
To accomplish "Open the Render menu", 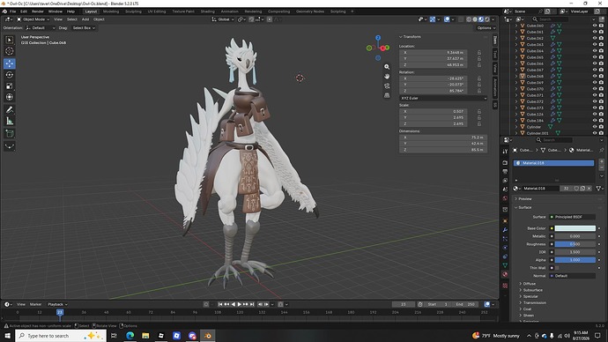I will [38, 11].
